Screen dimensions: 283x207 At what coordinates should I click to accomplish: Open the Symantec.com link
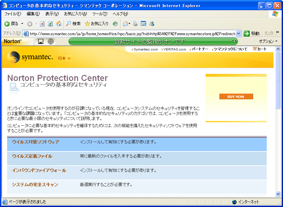coord(146,49)
